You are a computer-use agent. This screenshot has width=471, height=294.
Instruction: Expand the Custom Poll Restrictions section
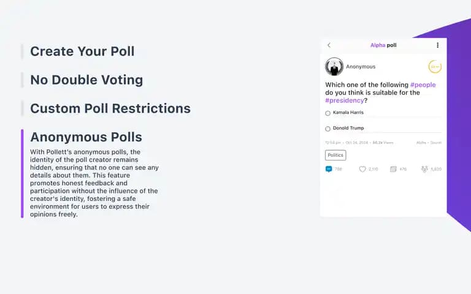(x=110, y=108)
